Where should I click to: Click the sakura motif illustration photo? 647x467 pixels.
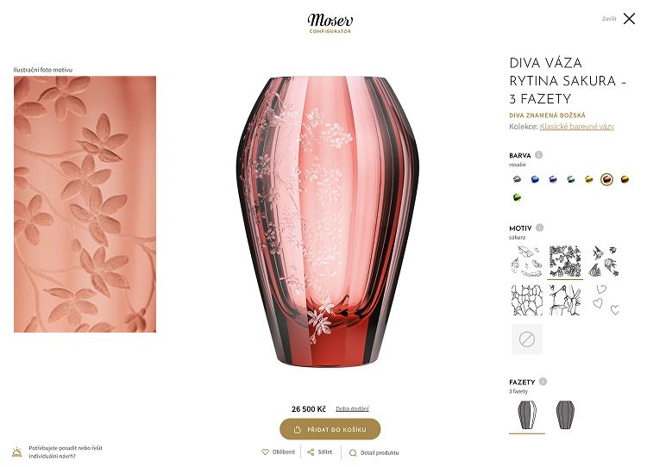pos(85,204)
